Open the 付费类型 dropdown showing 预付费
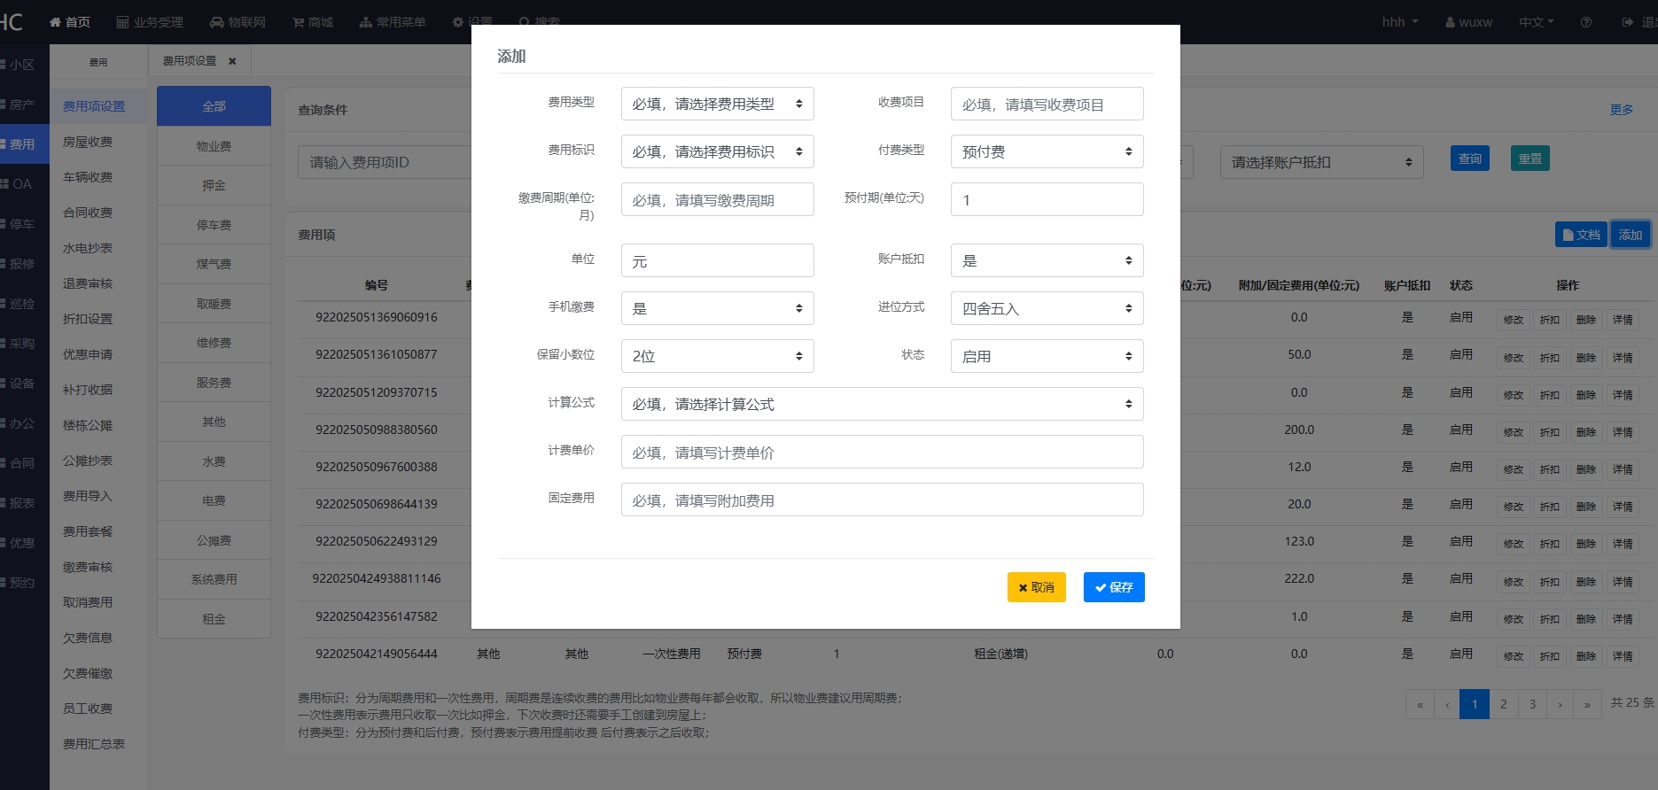Screen dimensions: 1658x790 1047,151
